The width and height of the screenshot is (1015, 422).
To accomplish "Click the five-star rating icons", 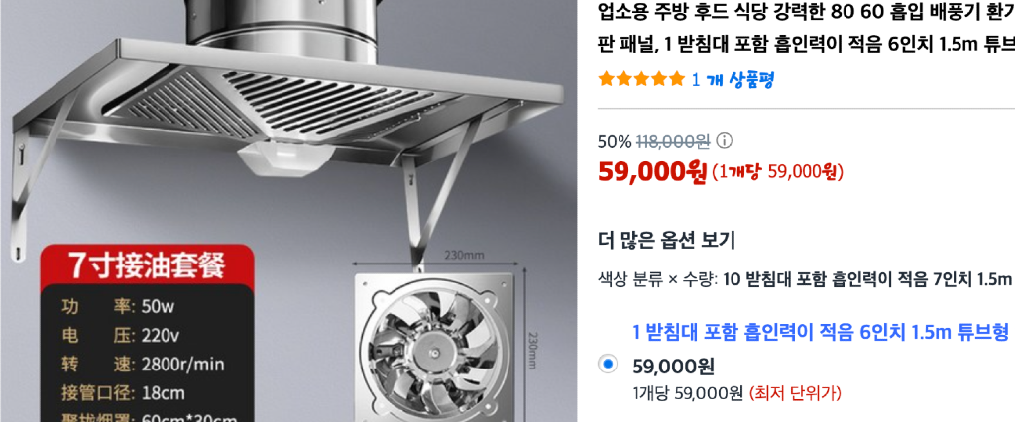I will 641,79.
